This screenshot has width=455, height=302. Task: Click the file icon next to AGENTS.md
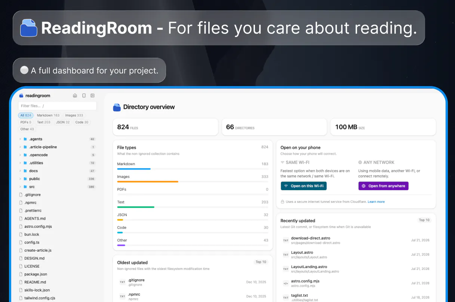tap(21, 218)
